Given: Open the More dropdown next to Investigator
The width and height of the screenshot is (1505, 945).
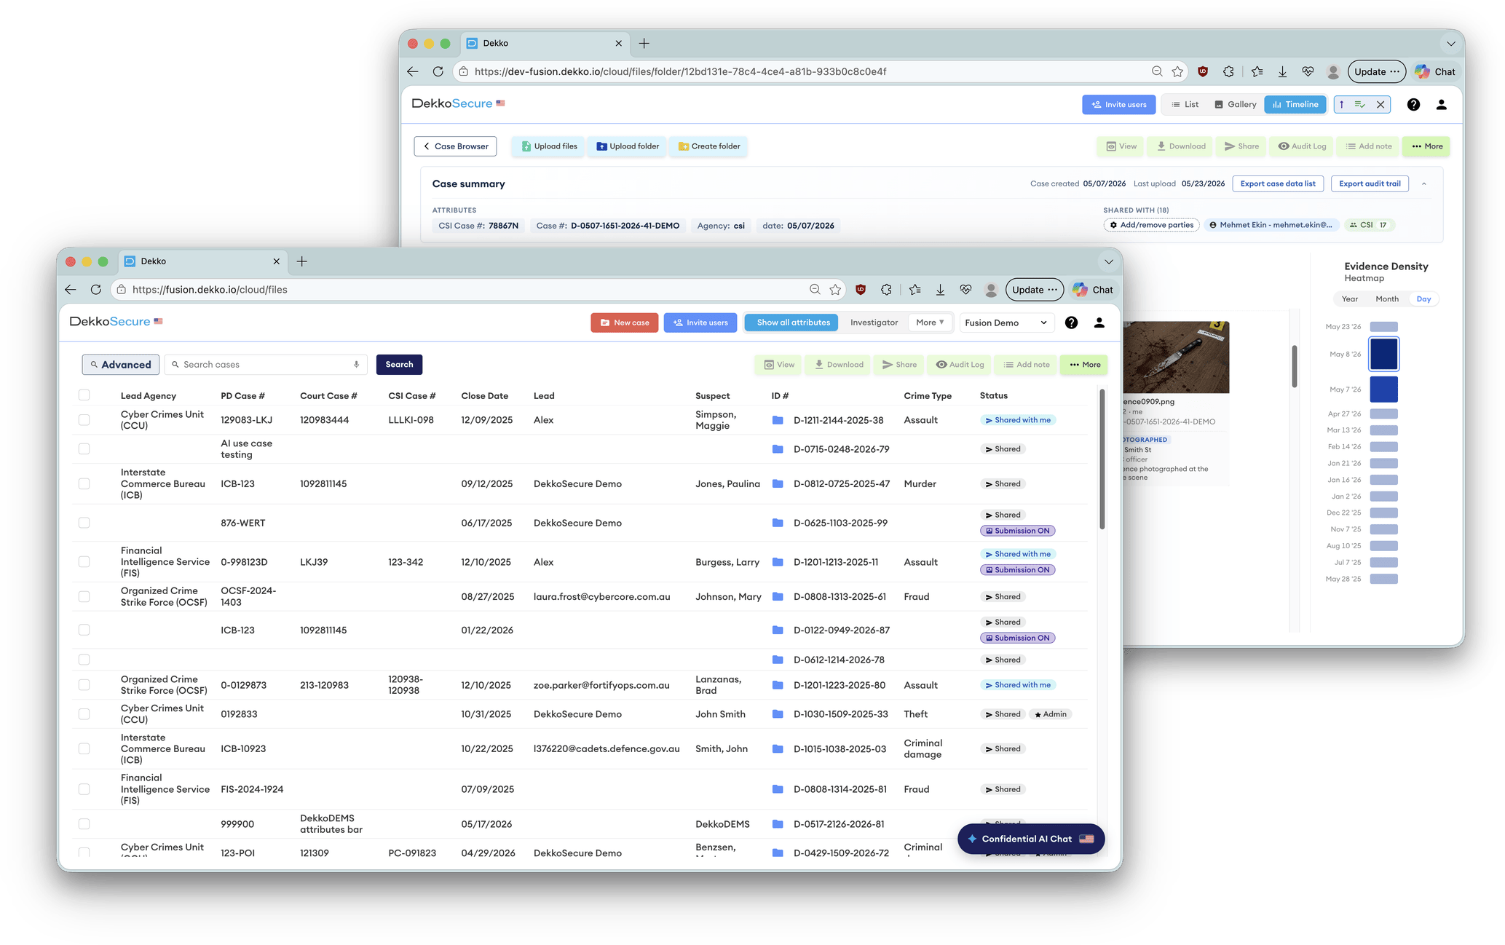Looking at the screenshot, I should coord(930,323).
